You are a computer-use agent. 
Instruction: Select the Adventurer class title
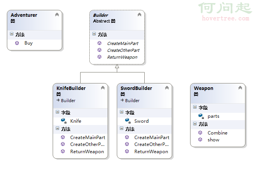24,15
